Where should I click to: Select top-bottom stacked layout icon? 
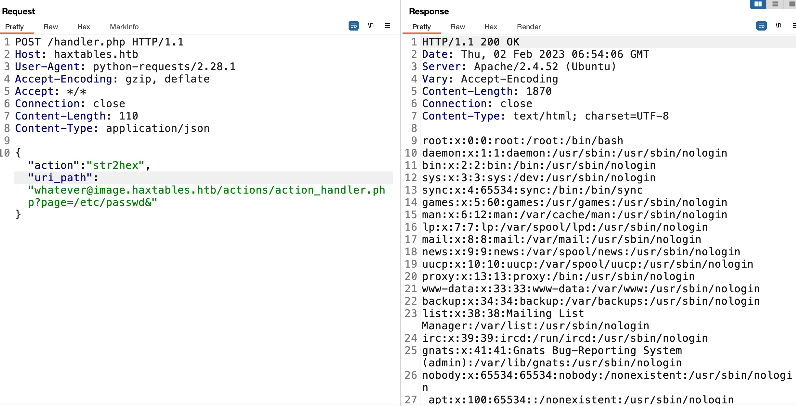point(775,4)
